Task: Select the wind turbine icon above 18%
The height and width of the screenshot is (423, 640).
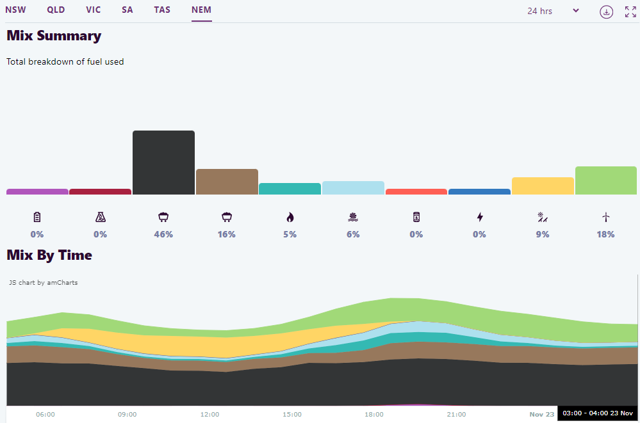Action: pos(606,217)
